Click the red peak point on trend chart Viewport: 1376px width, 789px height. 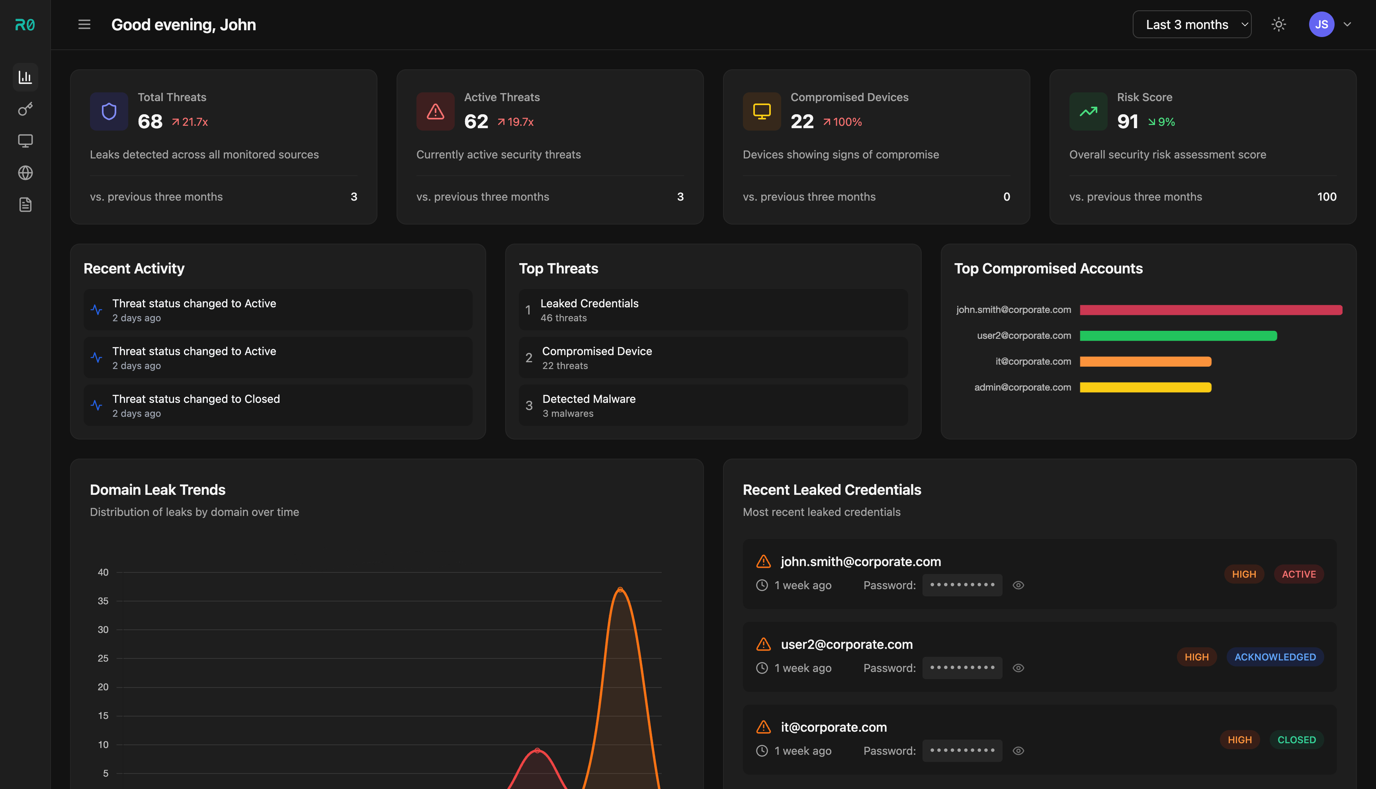537,750
